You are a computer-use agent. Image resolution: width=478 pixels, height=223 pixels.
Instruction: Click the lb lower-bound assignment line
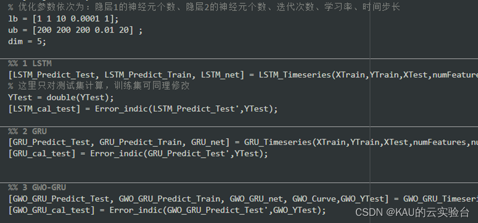coord(64,19)
